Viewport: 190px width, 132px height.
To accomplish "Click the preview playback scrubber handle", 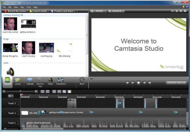I will click(x=92, y=78).
